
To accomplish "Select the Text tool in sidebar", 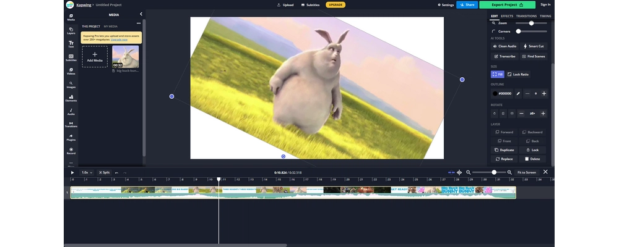I will (x=71, y=44).
